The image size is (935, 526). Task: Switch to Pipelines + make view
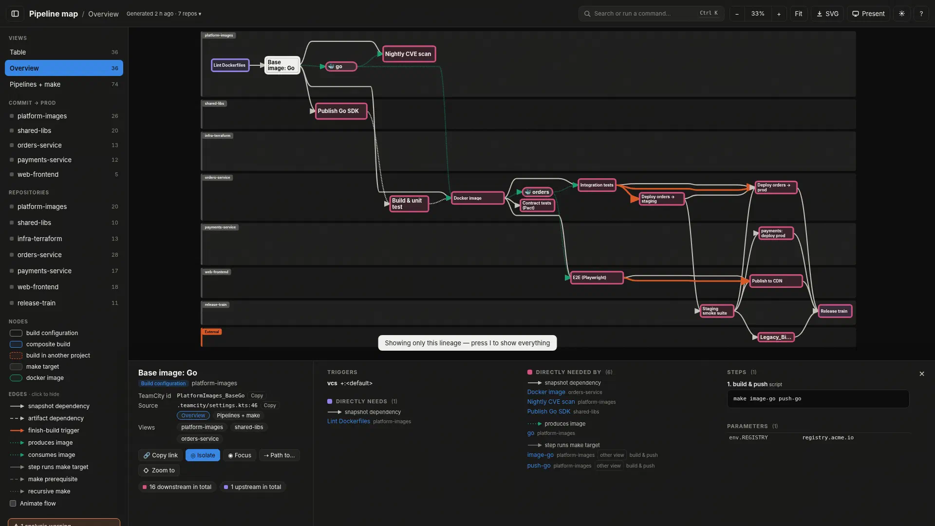tap(64, 84)
